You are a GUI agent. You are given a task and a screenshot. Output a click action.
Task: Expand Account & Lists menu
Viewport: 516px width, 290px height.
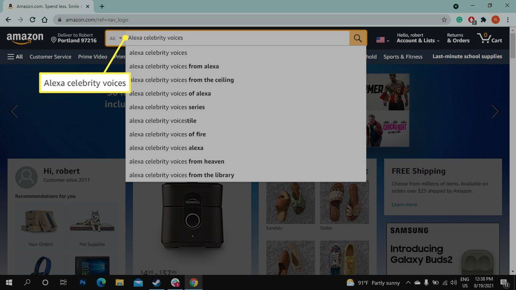click(418, 38)
